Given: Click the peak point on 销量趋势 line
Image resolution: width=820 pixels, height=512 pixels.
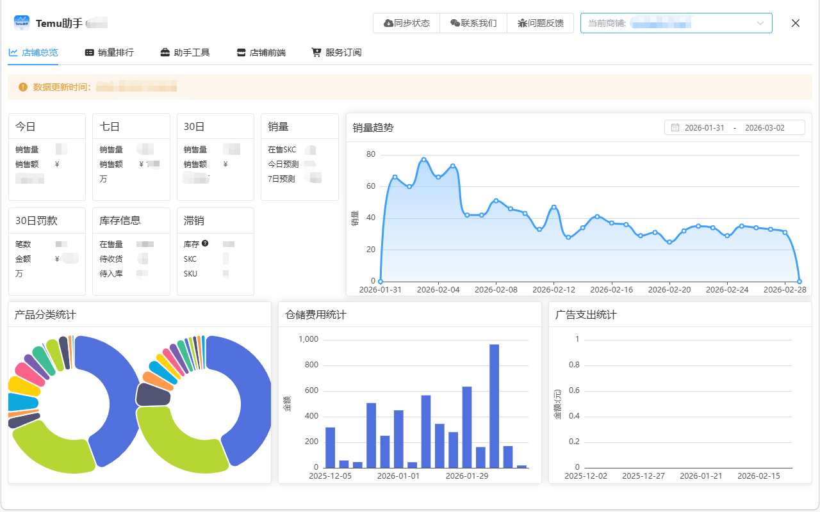Looking at the screenshot, I should 423,159.
